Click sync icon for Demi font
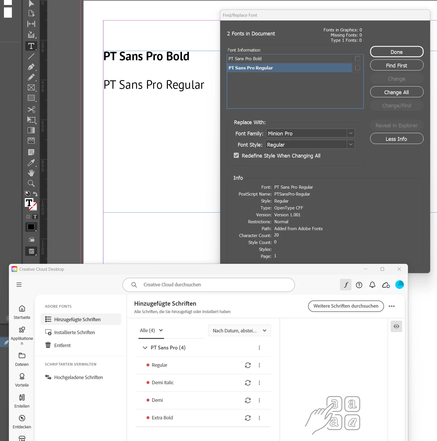 [x=248, y=400]
